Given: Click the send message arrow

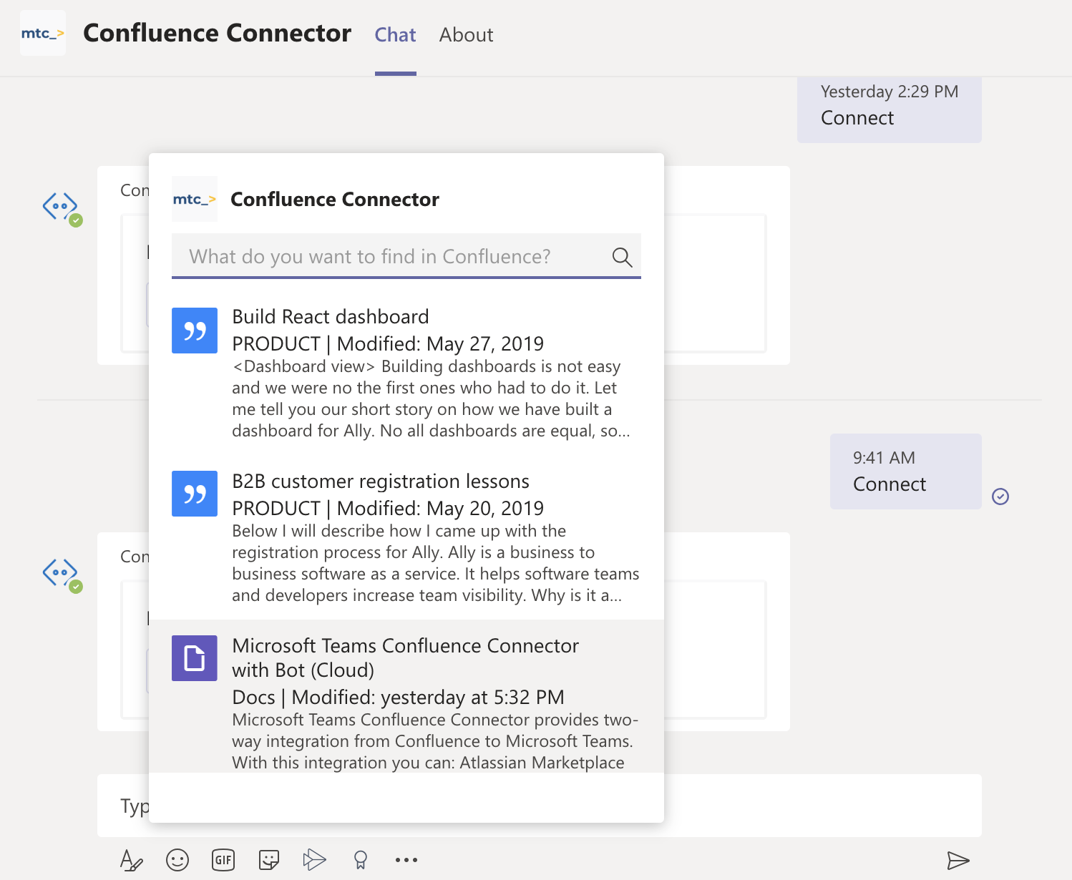Looking at the screenshot, I should click(x=958, y=860).
